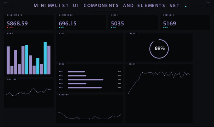214x127 pixels.
Task: Select the fuel value 5035
Action: [x=117, y=24]
